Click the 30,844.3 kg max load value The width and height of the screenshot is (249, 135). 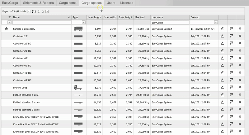(x=143, y=102)
